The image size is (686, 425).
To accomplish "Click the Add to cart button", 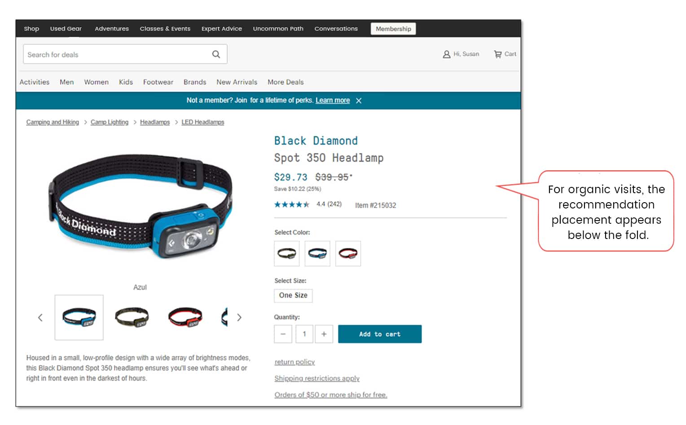I will (x=380, y=334).
